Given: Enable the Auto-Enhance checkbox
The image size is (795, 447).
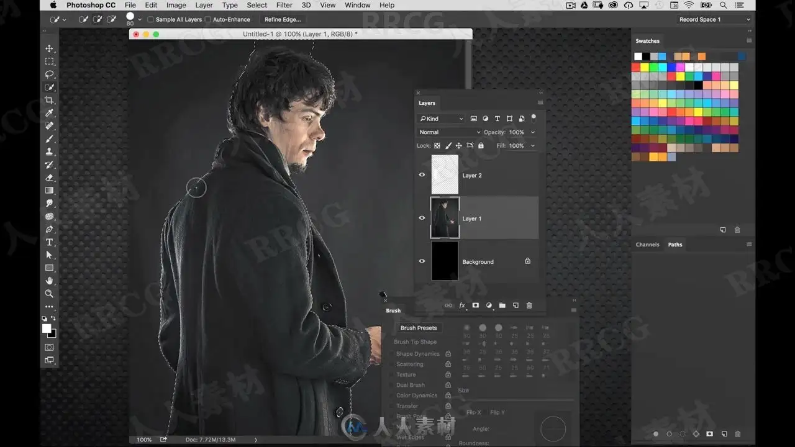Looking at the screenshot, I should click(x=207, y=19).
